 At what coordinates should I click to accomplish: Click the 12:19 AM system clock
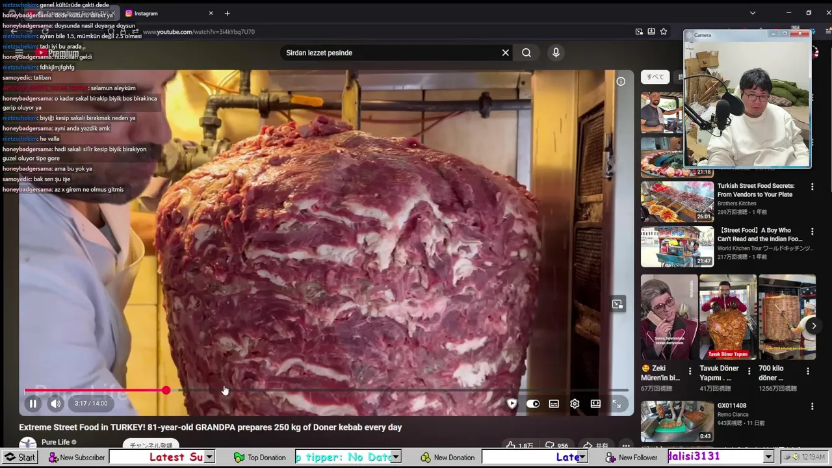tap(813, 457)
